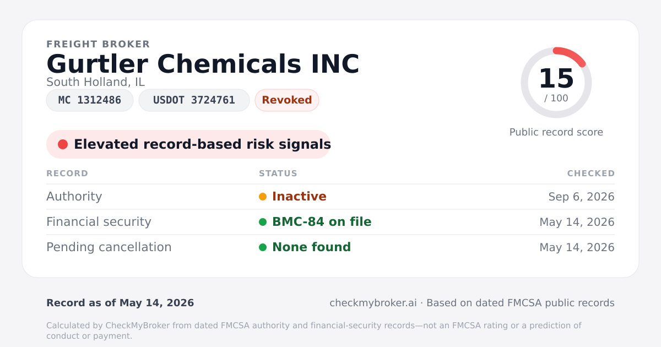Click the Record as of May 14, 2026 text
This screenshot has width=661, height=347.
[120, 303]
